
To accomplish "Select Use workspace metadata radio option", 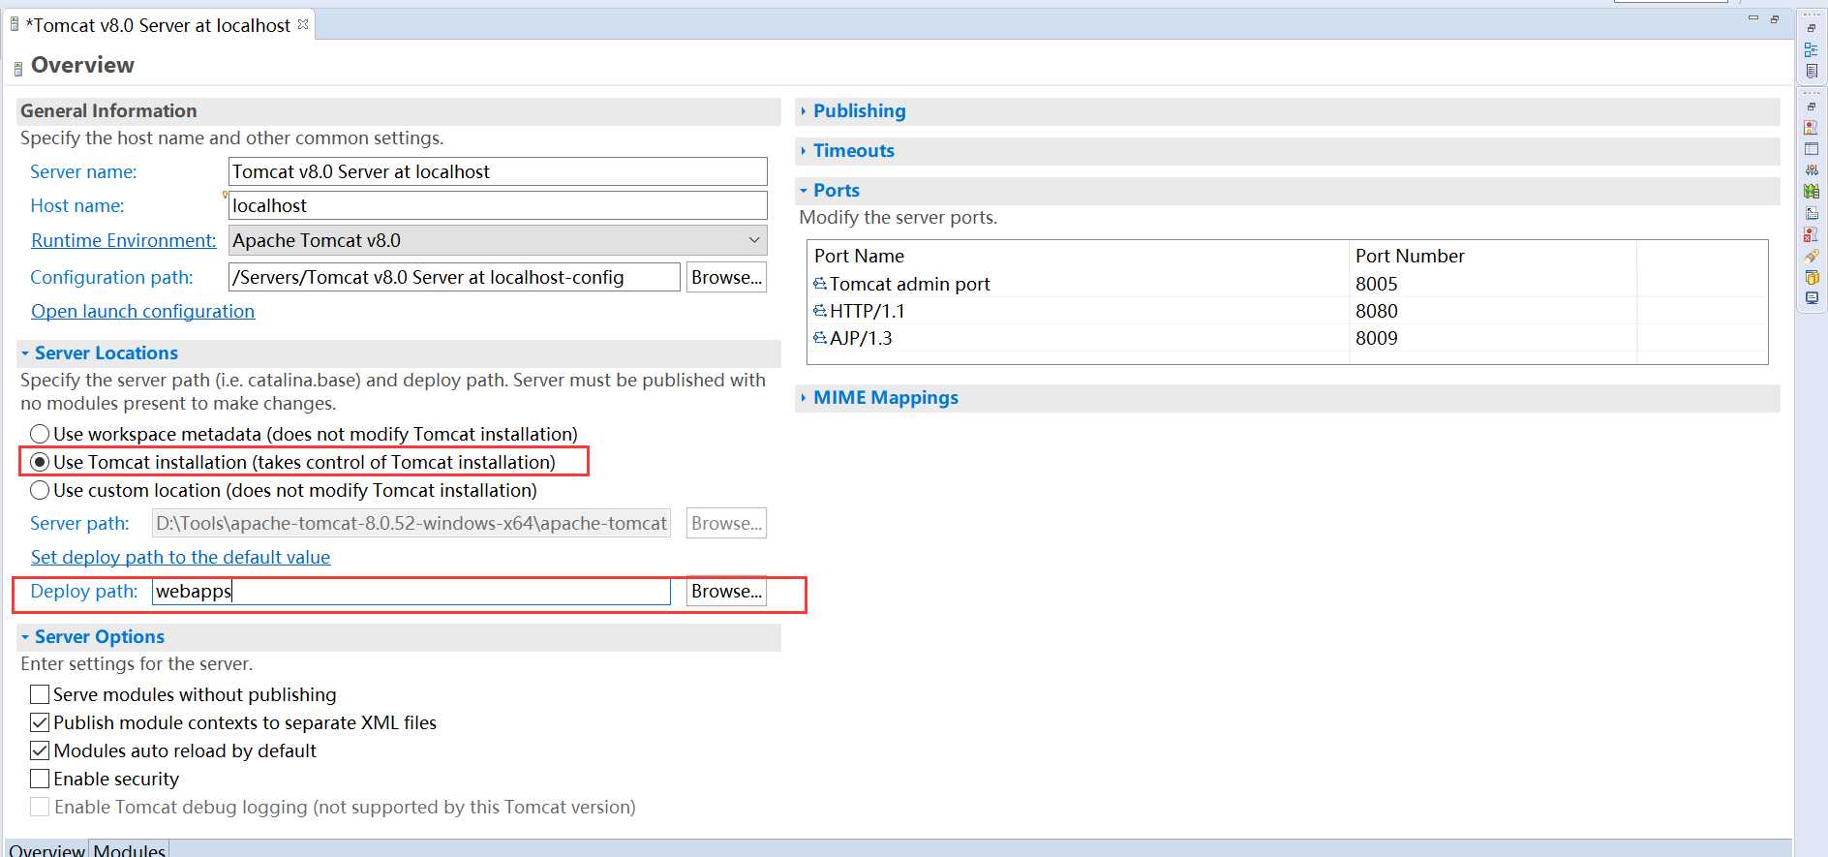I will (40, 434).
